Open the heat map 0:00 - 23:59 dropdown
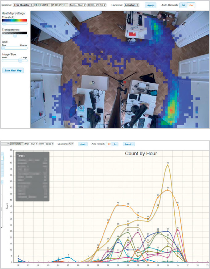The image size is (210, 269). point(97,5)
